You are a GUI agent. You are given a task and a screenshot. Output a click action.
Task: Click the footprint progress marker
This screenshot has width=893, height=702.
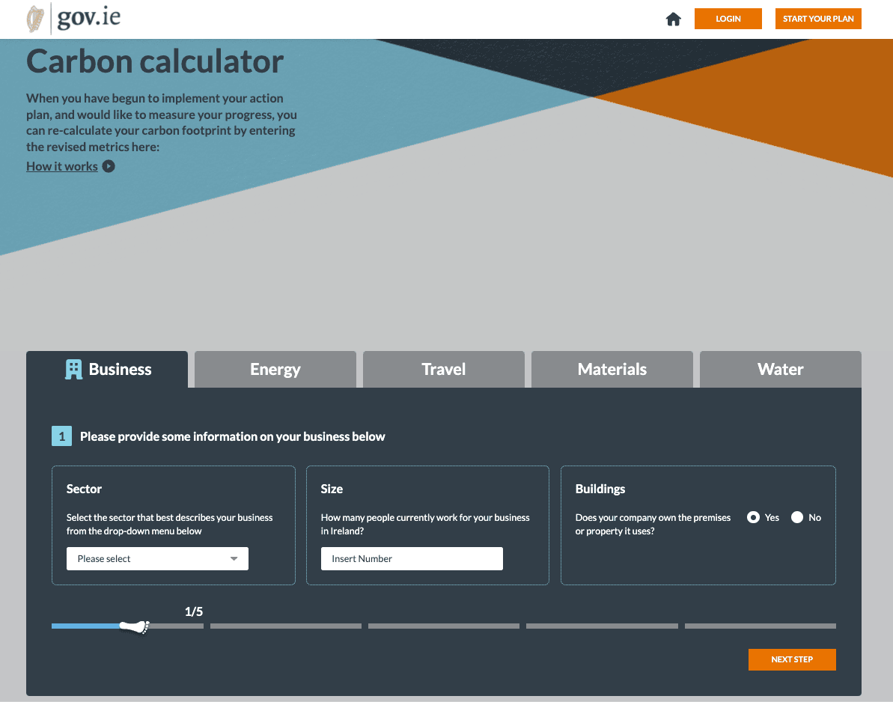(x=135, y=626)
